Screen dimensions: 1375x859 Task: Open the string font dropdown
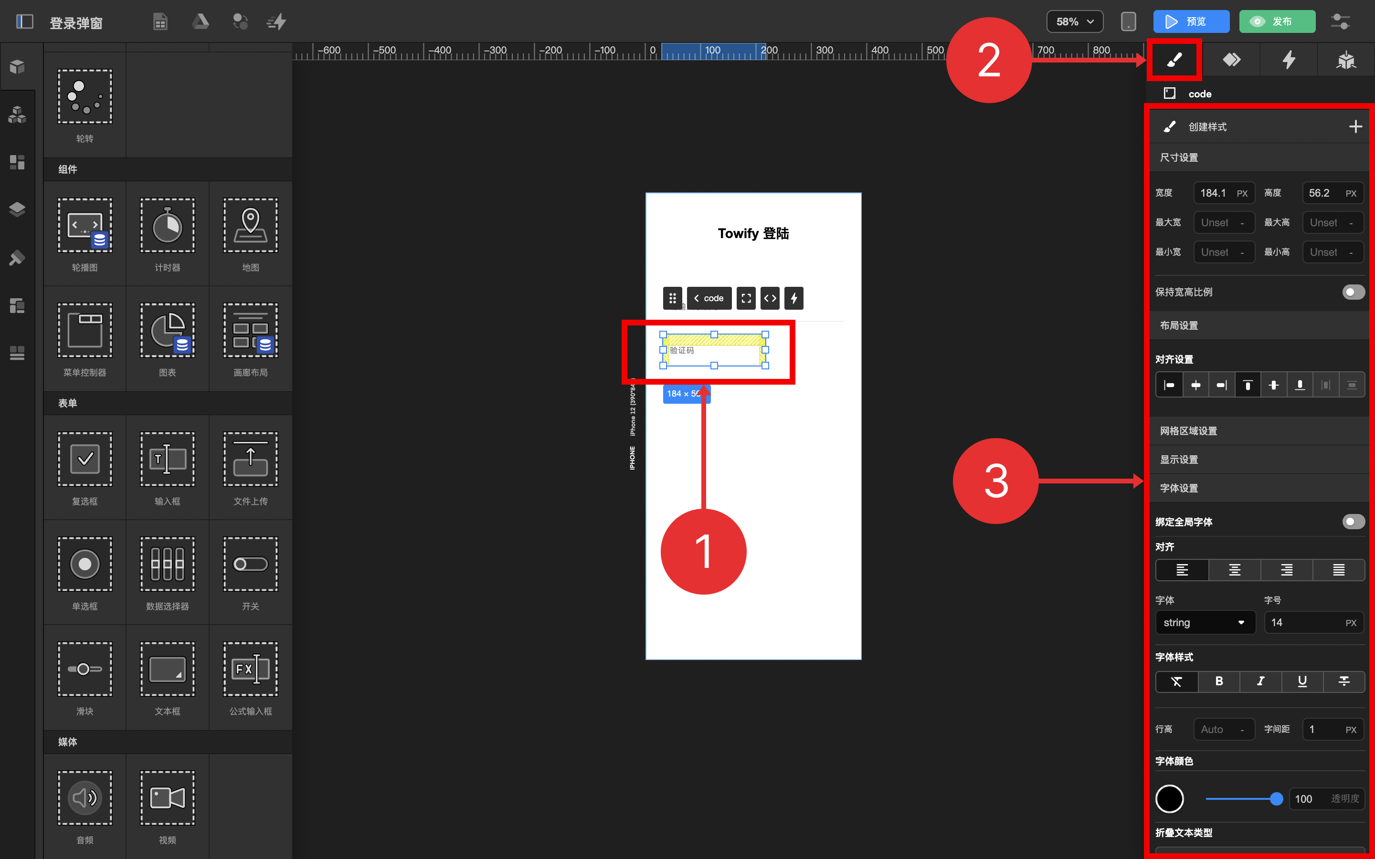click(1205, 623)
